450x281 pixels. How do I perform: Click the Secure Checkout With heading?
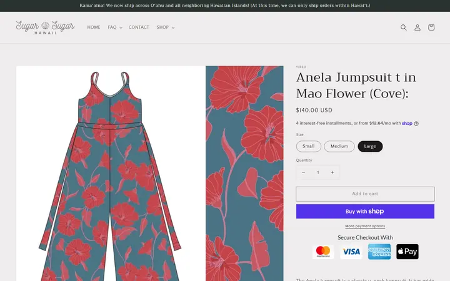pyautogui.click(x=365, y=237)
